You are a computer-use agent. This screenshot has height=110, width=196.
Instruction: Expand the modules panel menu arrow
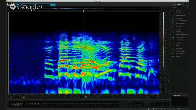187,7
